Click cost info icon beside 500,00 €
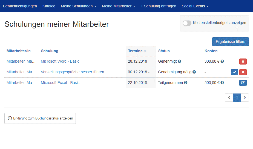 point(222,83)
